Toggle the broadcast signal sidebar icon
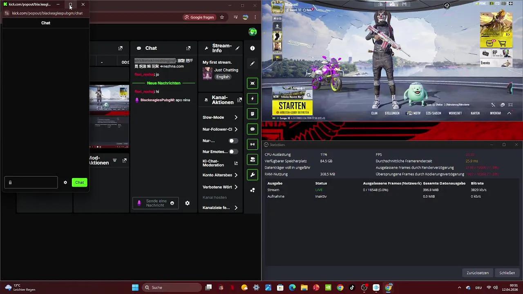The width and height of the screenshot is (523, 294). coord(253,144)
